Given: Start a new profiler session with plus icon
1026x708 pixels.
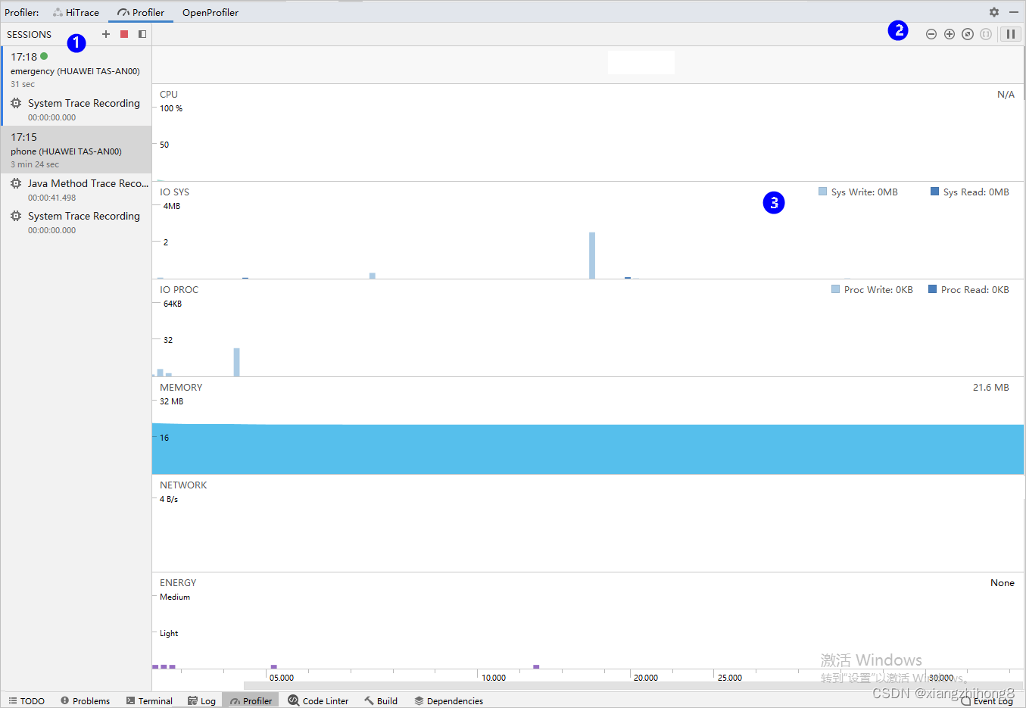Looking at the screenshot, I should (x=105, y=34).
